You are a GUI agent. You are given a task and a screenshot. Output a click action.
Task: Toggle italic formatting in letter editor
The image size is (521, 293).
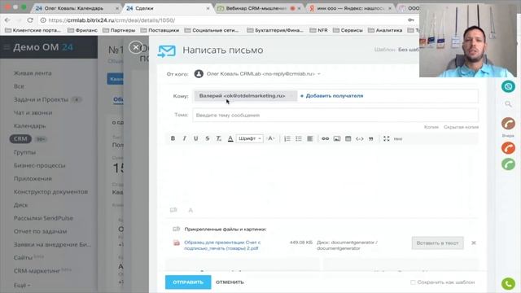185,138
